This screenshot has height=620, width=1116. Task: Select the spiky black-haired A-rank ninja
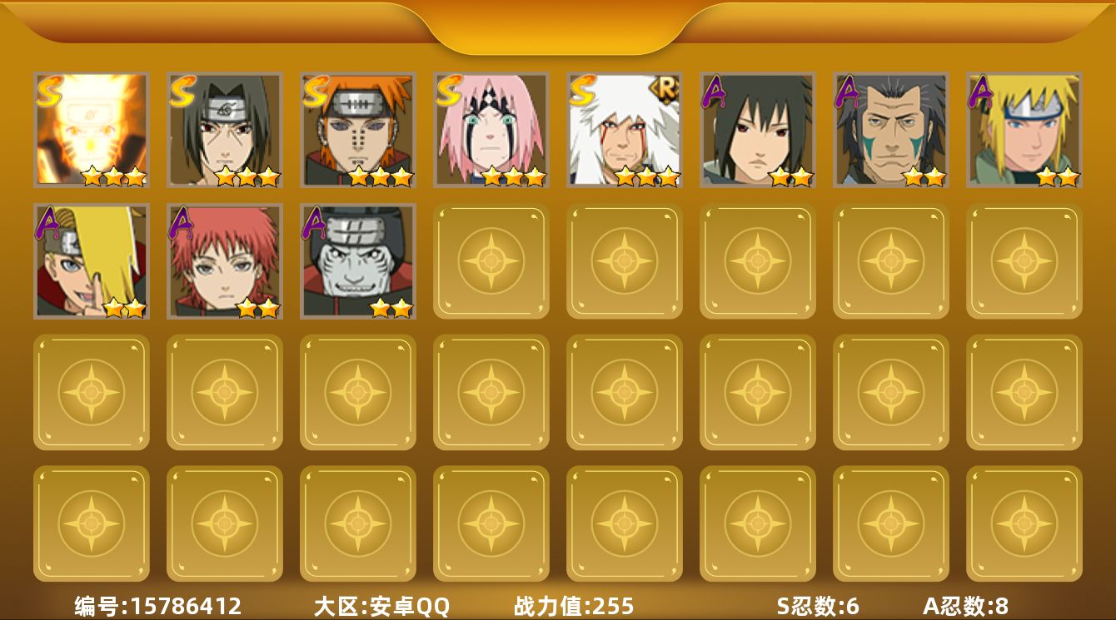coord(758,129)
